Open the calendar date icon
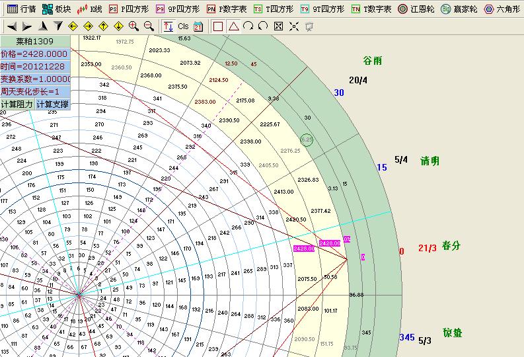Image resolution: width=524 pixels, height=357 pixels. click(198, 26)
